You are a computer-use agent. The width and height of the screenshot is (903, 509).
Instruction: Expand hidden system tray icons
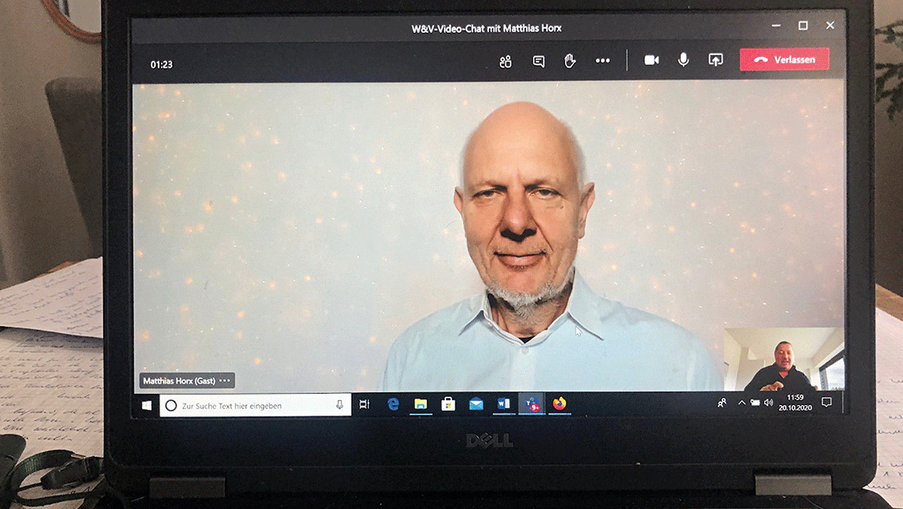pyautogui.click(x=741, y=403)
